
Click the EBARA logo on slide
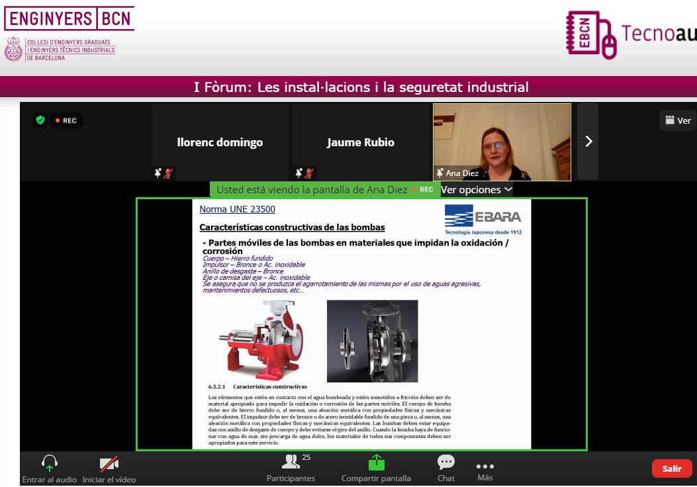point(483,216)
